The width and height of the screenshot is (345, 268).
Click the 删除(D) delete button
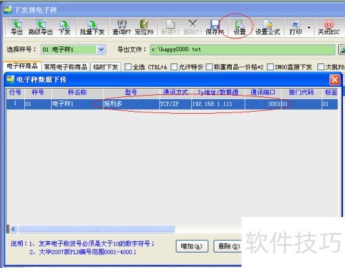(x=228, y=247)
